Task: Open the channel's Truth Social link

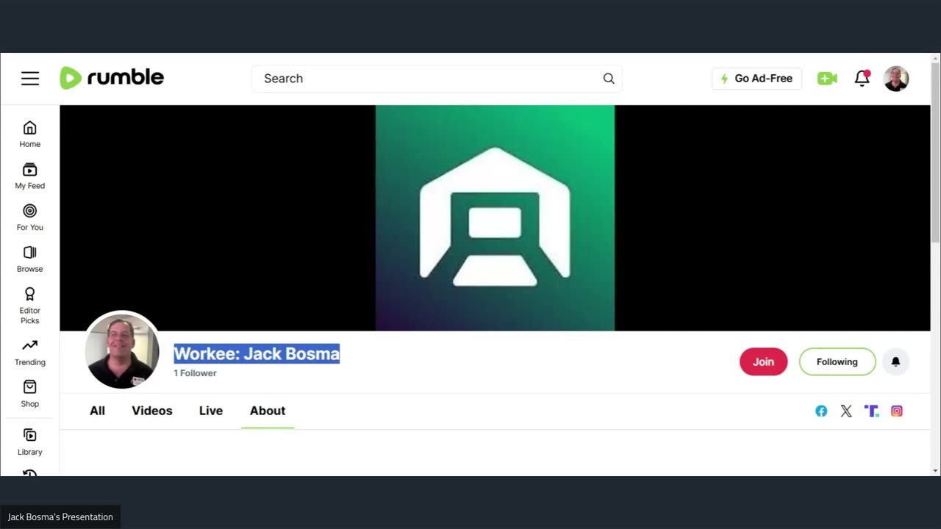Action: pos(871,411)
